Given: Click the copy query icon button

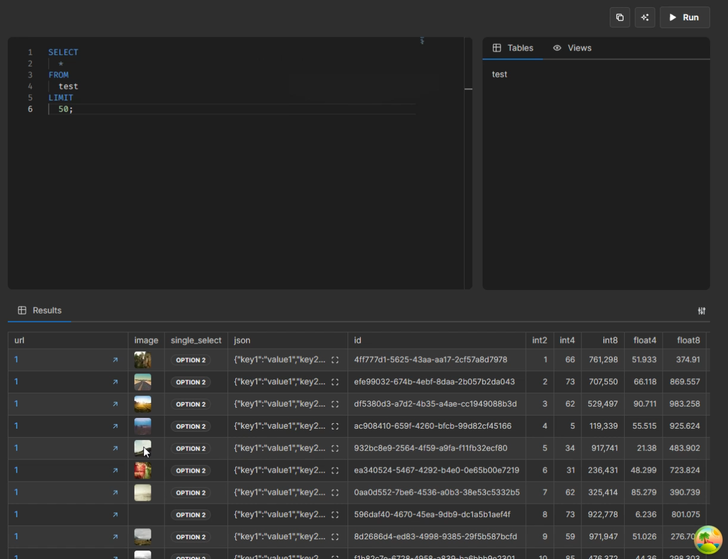Looking at the screenshot, I should [x=620, y=17].
